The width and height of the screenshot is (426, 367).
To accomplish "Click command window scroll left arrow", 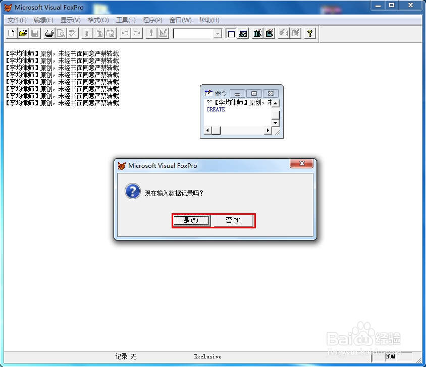I will click(x=208, y=130).
